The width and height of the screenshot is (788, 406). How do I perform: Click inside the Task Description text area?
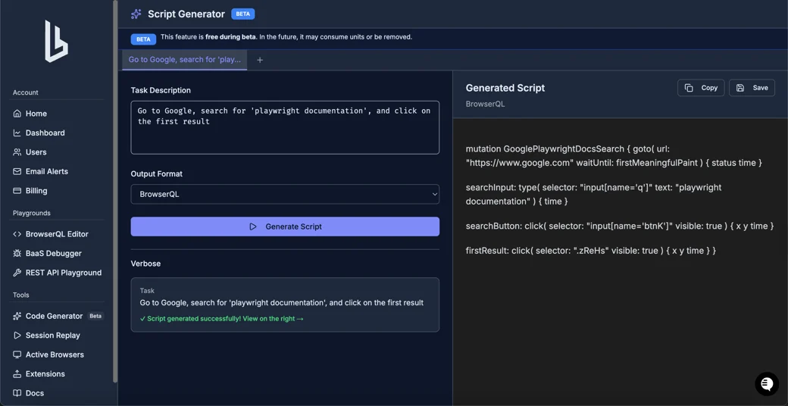(285, 127)
